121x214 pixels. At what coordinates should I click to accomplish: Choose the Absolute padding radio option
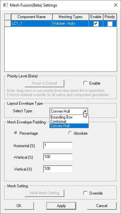click(x=70, y=133)
